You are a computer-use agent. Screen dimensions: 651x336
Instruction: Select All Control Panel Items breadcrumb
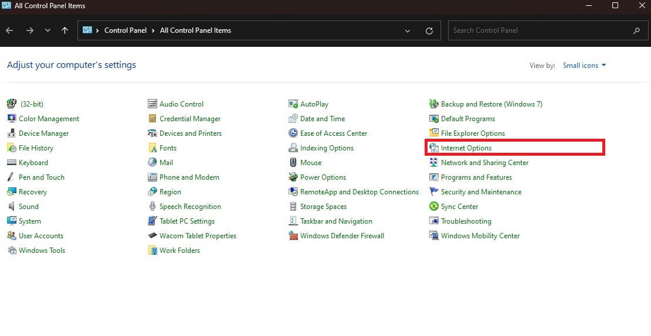tap(195, 30)
